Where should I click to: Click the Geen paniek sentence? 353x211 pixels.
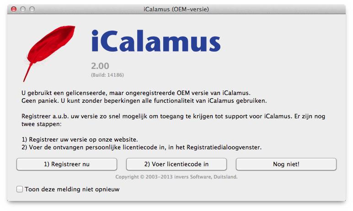[144, 101]
